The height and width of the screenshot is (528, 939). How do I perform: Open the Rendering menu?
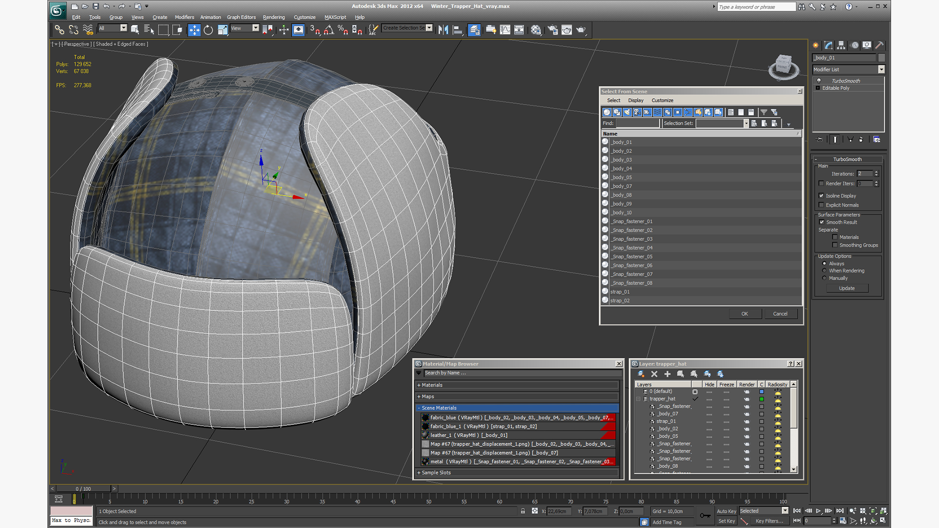click(x=273, y=17)
